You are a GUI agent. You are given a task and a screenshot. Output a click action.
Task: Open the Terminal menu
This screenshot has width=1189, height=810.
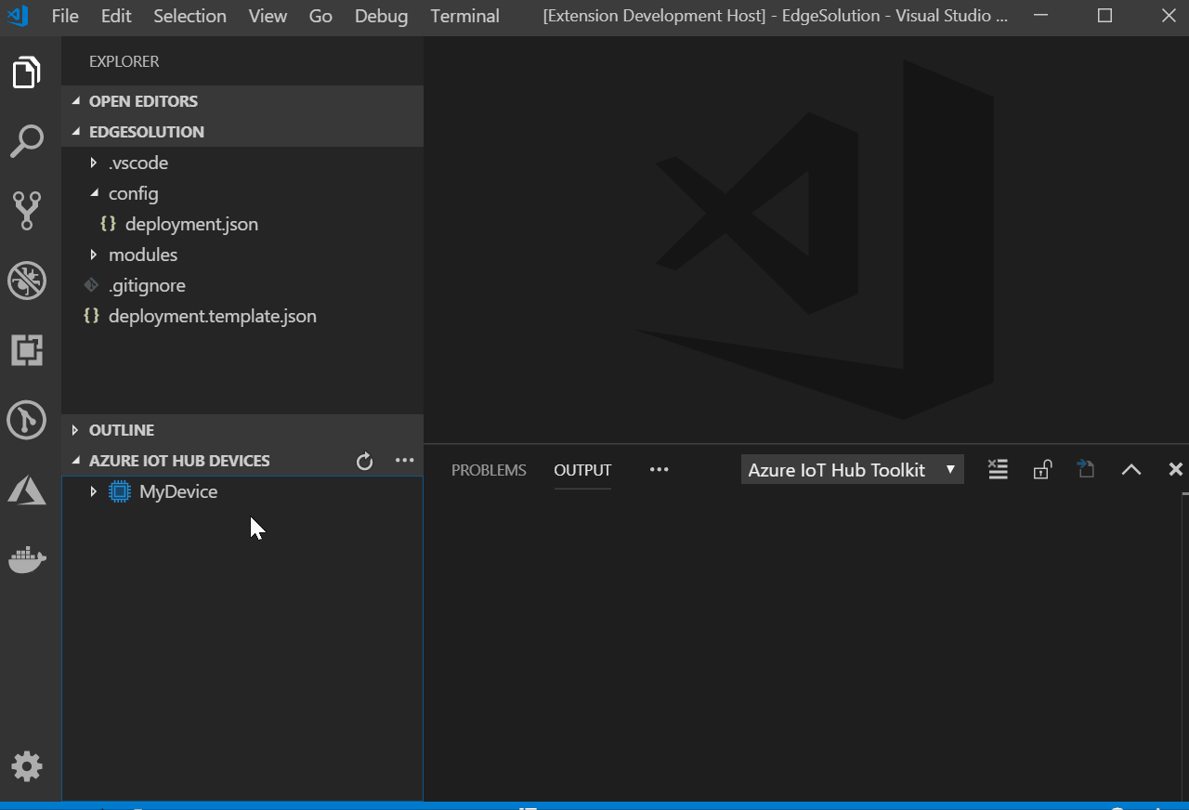(464, 16)
